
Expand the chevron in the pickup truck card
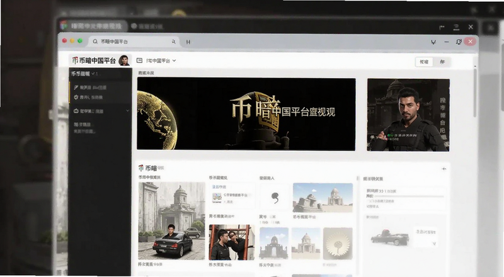(435, 244)
